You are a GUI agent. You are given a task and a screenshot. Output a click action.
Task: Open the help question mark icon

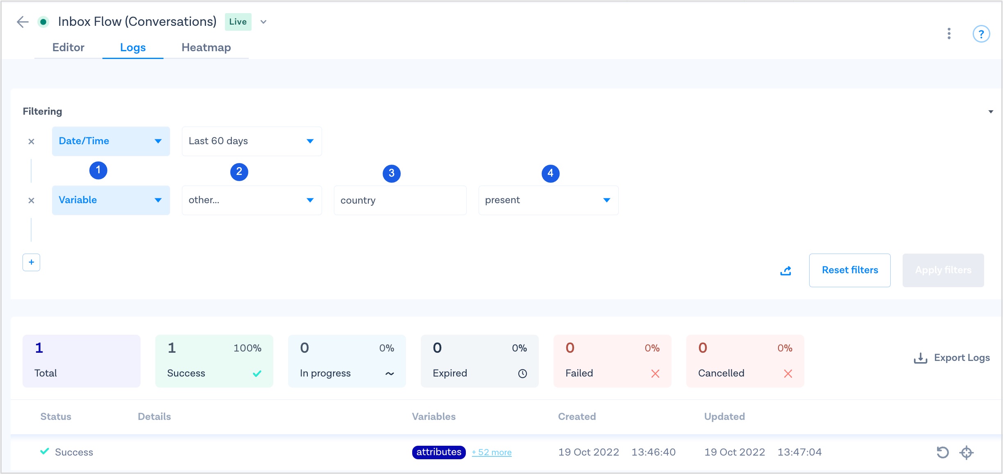(981, 34)
